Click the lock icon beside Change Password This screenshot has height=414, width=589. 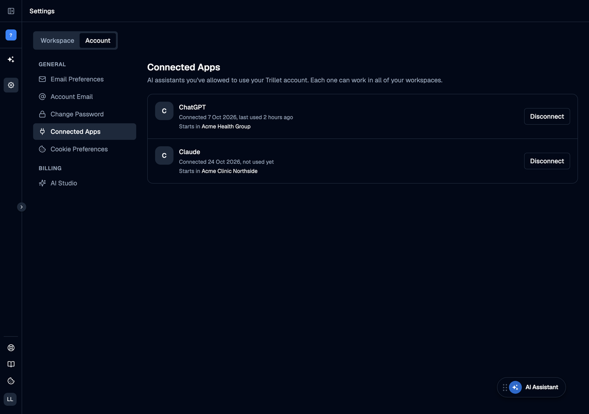click(42, 114)
